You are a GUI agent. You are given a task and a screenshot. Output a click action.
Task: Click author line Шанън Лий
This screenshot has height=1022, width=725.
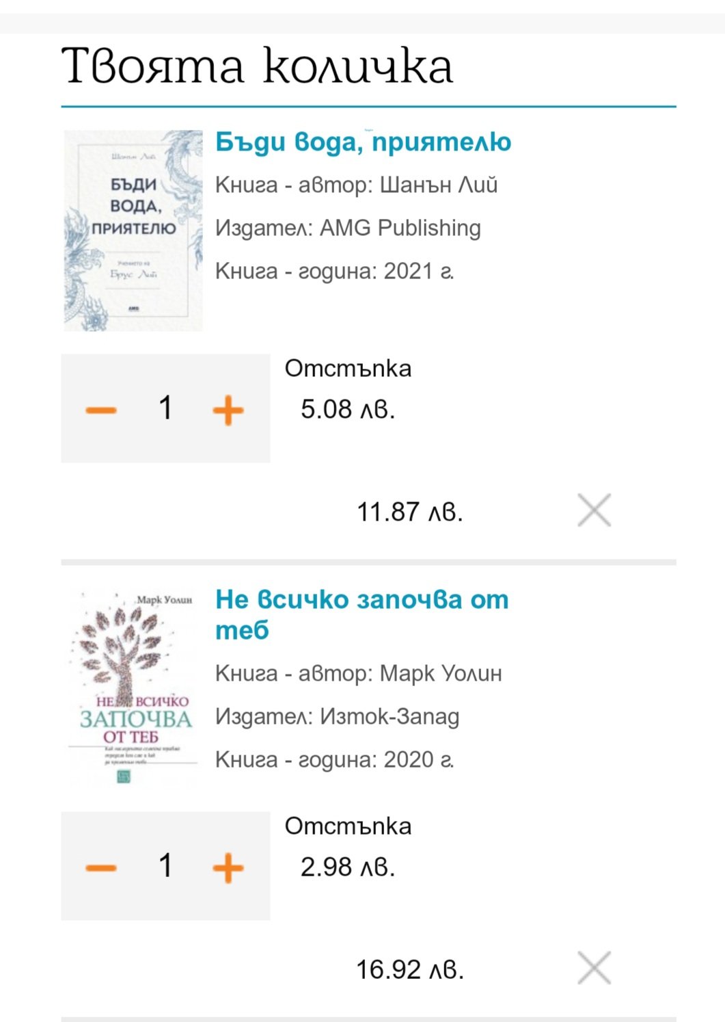pos(356,185)
